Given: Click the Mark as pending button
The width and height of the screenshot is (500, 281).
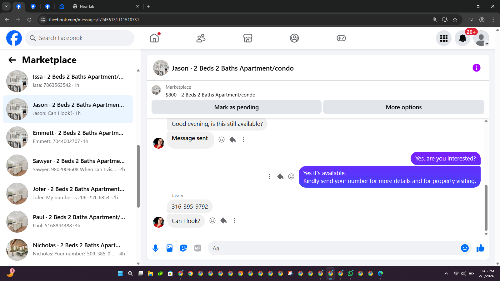Looking at the screenshot, I should click(237, 107).
